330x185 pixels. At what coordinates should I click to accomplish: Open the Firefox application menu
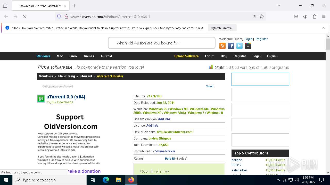(x=324, y=17)
